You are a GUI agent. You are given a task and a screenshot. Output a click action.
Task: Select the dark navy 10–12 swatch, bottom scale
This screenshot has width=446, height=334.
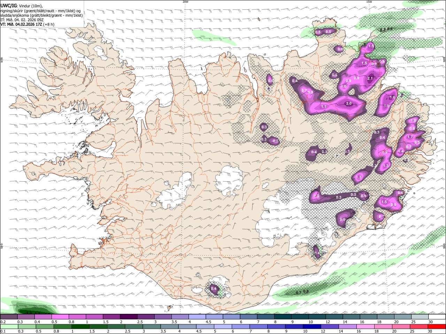tap(311, 327)
